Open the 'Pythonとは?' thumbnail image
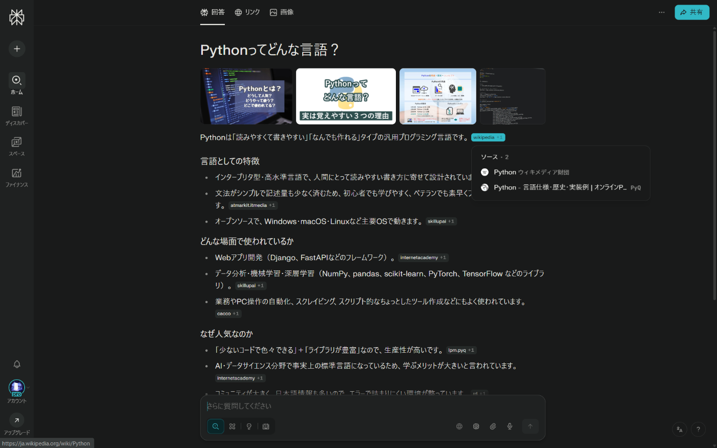The height and width of the screenshot is (448, 717). pyautogui.click(x=246, y=96)
